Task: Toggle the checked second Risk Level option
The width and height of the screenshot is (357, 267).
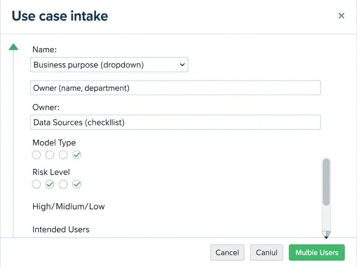Action: click(x=50, y=184)
